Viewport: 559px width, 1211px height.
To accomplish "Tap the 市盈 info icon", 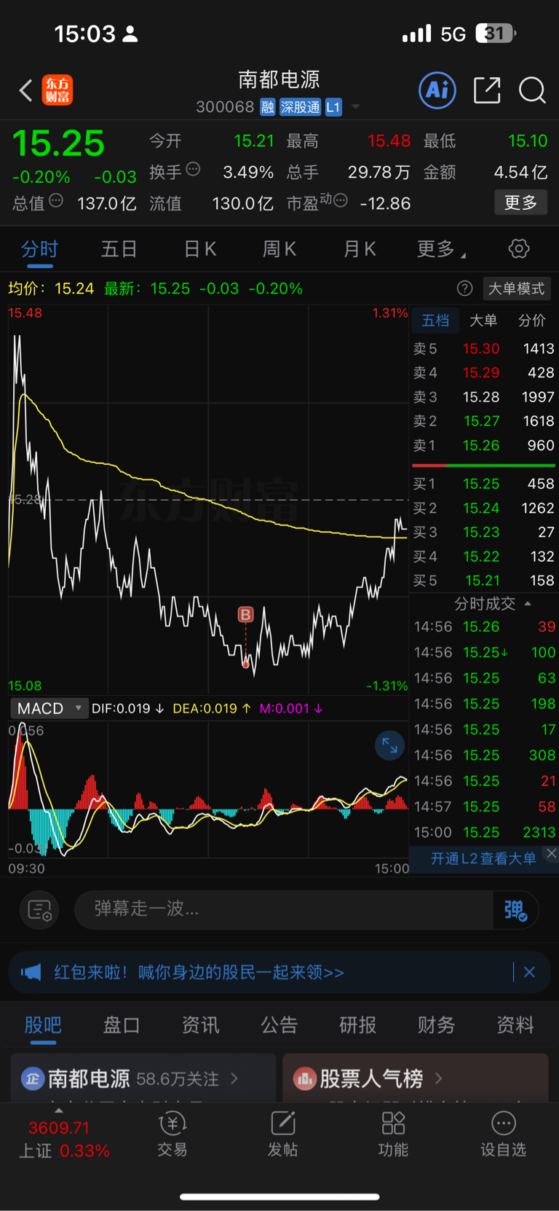I will [340, 200].
